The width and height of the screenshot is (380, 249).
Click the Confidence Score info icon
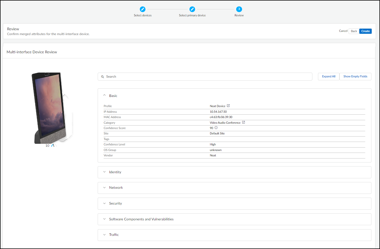click(x=216, y=128)
